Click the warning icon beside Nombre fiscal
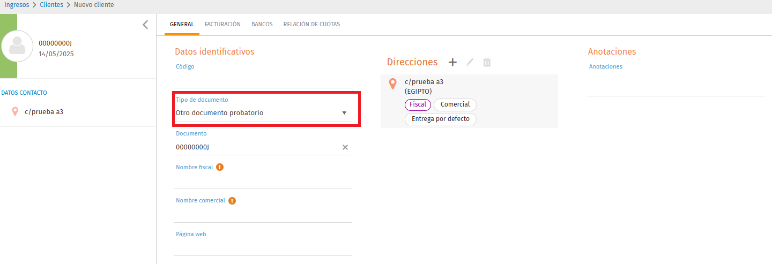Viewport: 772px width, 264px height. tap(220, 167)
